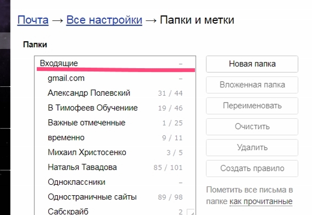This screenshot has height=215, width=312.
Task: Click the Новая папка button
Action: point(252,64)
